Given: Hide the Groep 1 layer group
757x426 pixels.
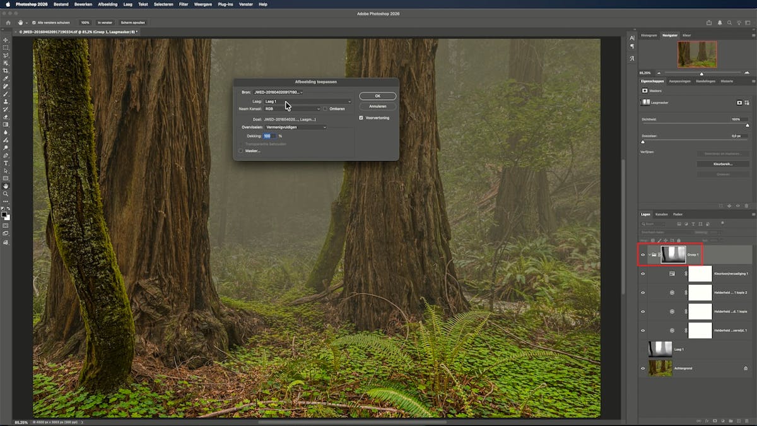Looking at the screenshot, I should tap(643, 255).
